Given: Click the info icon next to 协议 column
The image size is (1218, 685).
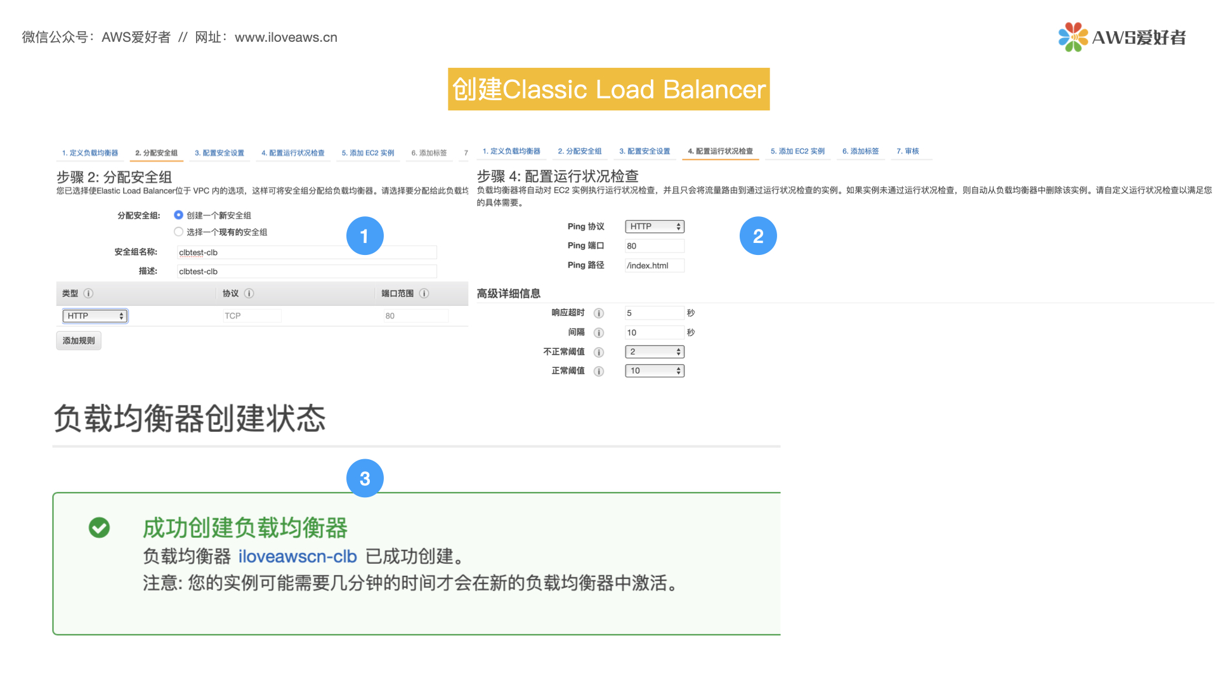Looking at the screenshot, I should tap(249, 293).
